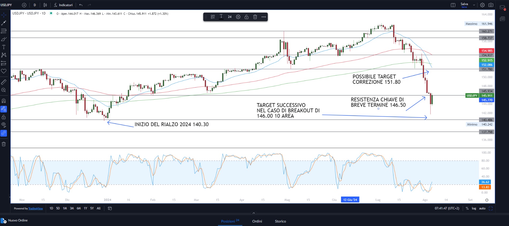Open the TradingView link
This screenshot has height=226, width=509.
coord(36,209)
